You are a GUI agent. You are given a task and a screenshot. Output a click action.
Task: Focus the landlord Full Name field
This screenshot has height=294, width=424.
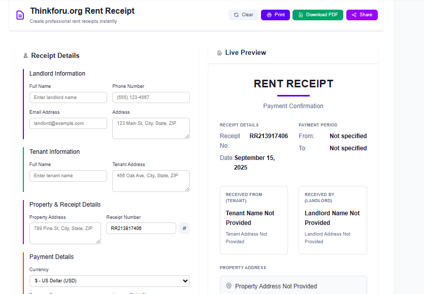click(68, 97)
